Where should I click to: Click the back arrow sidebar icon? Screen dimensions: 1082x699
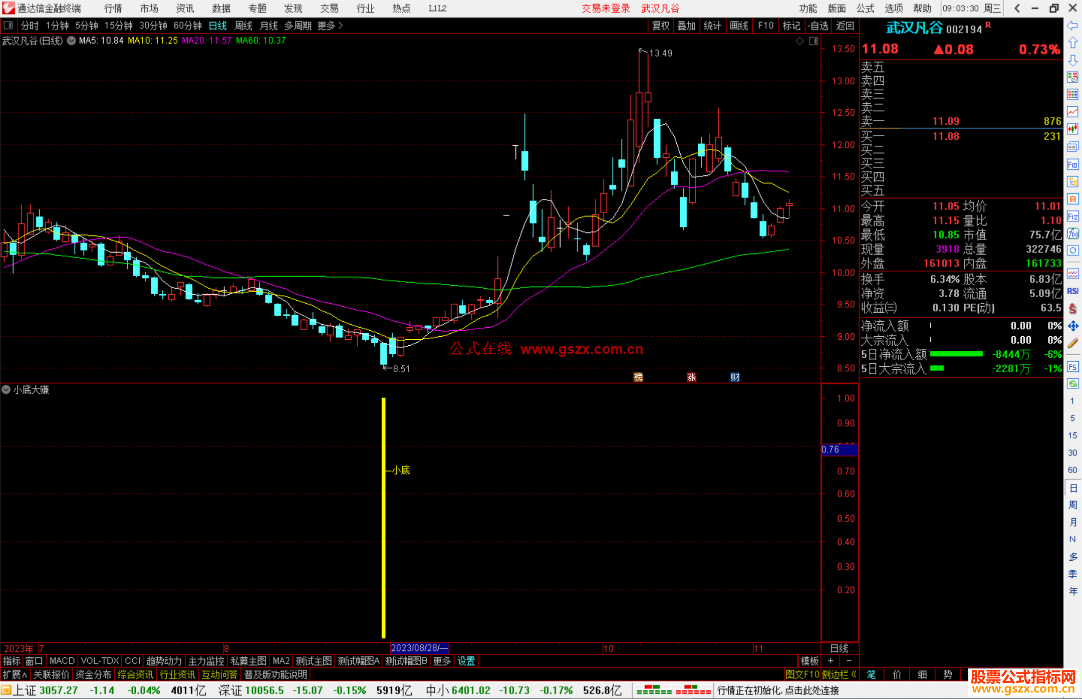[1072, 26]
